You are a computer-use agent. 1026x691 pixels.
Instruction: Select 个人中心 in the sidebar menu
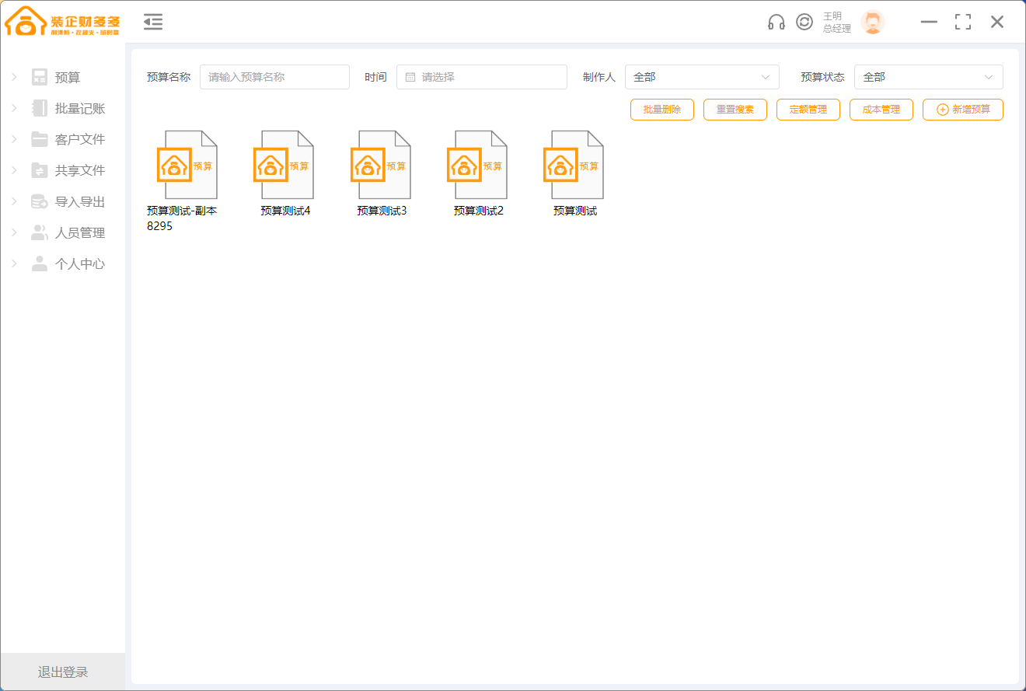[79, 263]
